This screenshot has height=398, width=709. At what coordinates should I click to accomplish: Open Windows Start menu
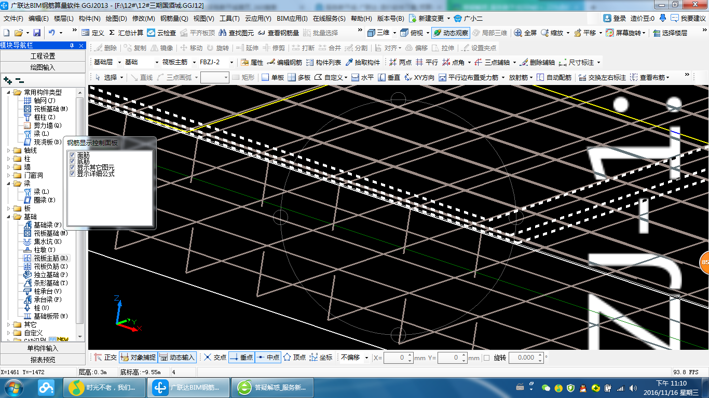pyautogui.click(x=13, y=387)
